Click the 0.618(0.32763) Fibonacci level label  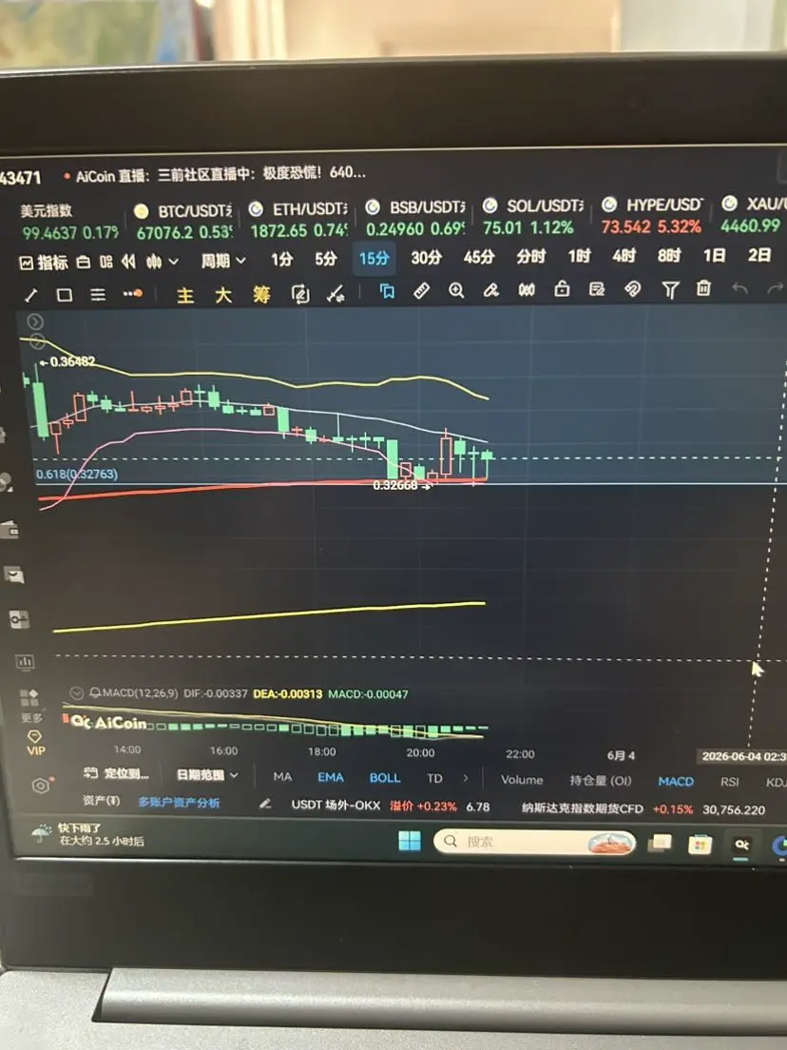[77, 474]
